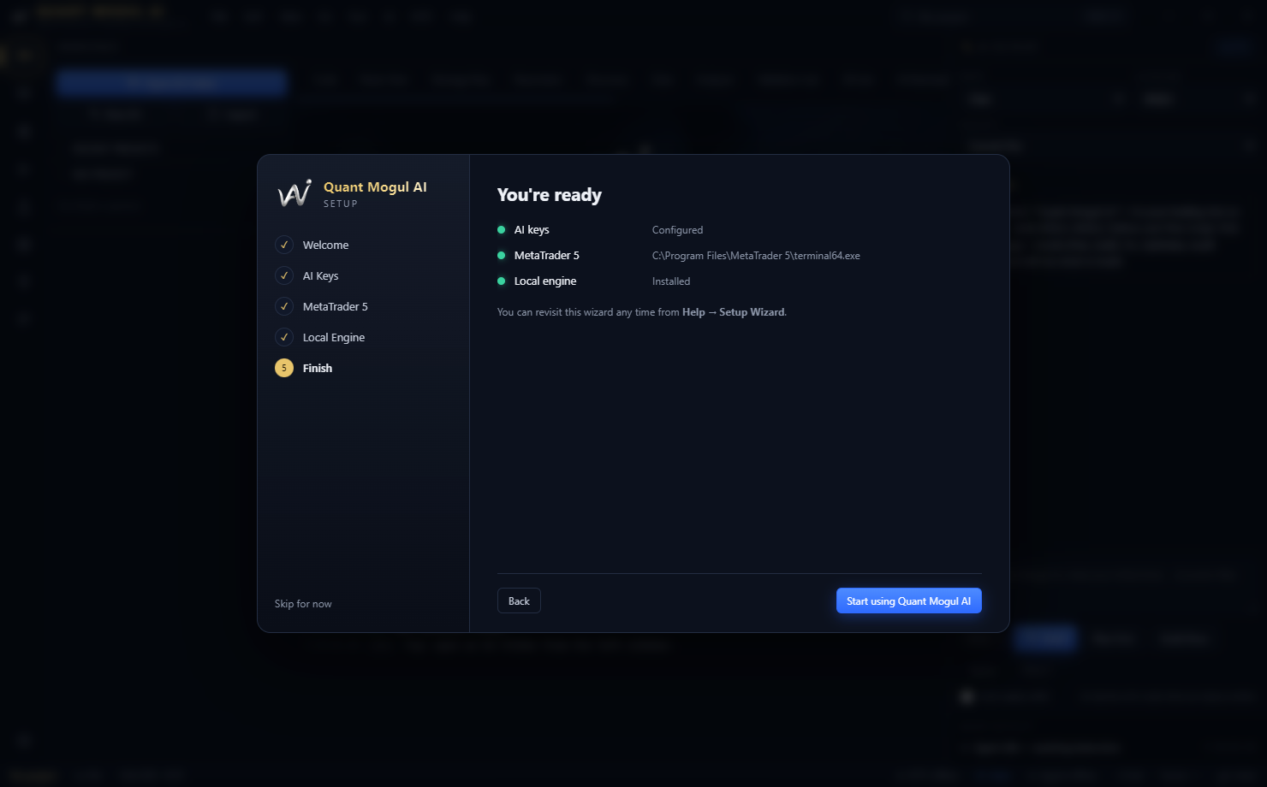Click the "MetaTrader 5" summary label
The width and height of the screenshot is (1267, 787).
[547, 256]
